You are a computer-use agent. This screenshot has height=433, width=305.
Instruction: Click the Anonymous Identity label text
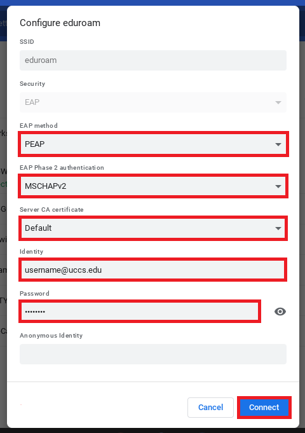[x=51, y=336]
